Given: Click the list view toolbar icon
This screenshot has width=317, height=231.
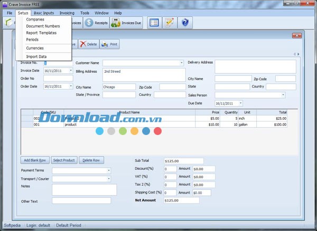Looking at the screenshot, I should pos(154,23).
